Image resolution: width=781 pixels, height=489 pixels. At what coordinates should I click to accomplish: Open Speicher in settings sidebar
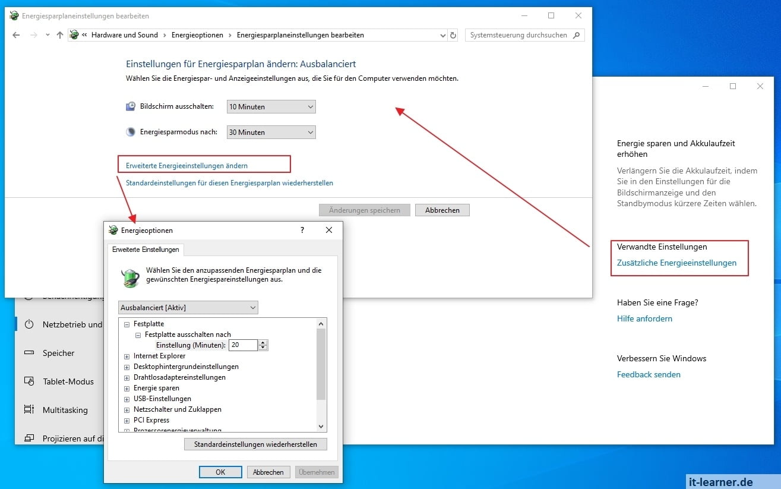coord(58,353)
